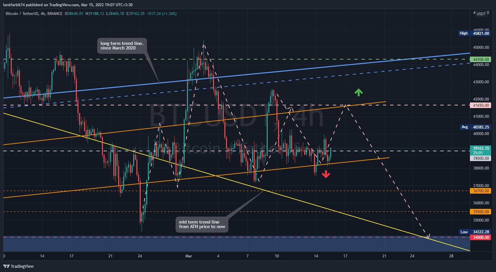Click the TradingView logo at bottom
Viewport: 496px width, 272px height.
(19, 266)
